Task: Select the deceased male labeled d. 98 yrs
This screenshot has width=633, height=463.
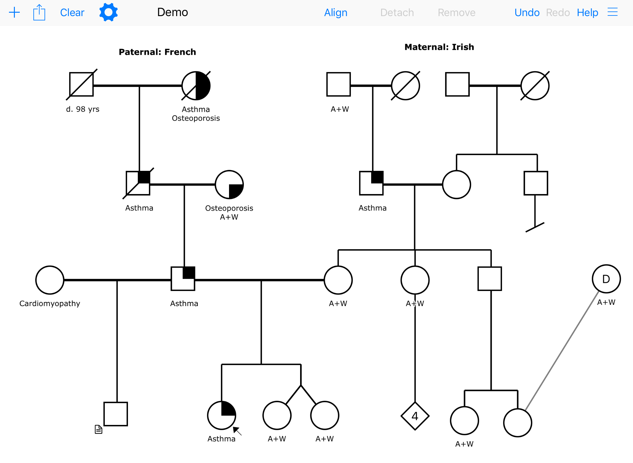Action: (x=81, y=84)
